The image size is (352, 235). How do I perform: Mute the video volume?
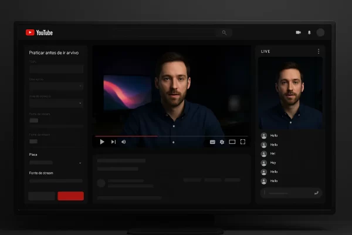pos(124,142)
